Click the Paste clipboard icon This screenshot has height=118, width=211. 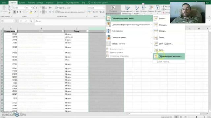pos(4,8)
